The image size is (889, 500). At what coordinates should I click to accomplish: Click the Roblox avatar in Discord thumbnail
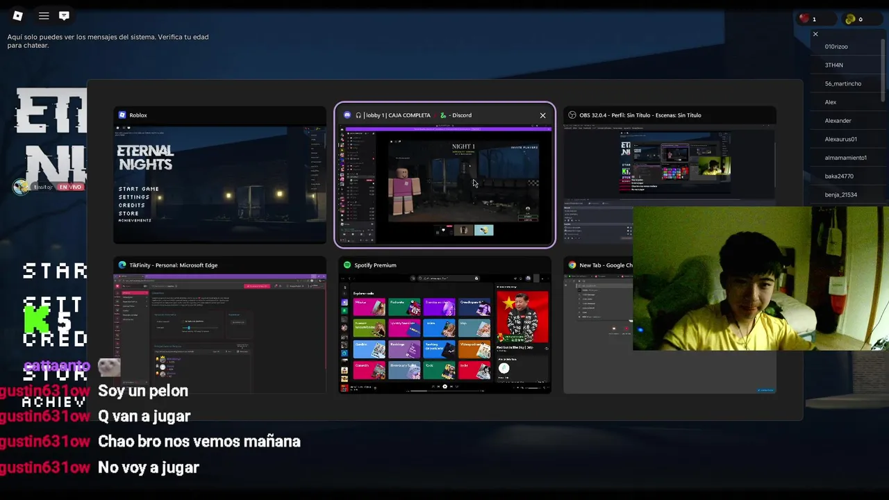(403, 193)
